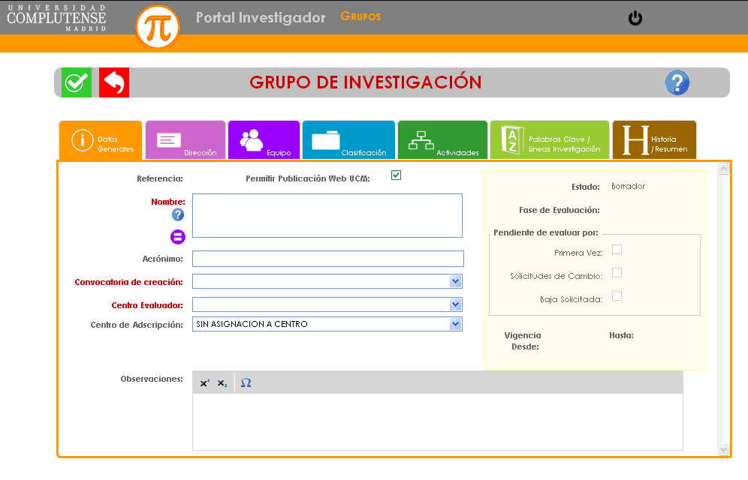This screenshot has width=748, height=480.
Task: Click into the Acrónimo text field
Action: click(327, 259)
